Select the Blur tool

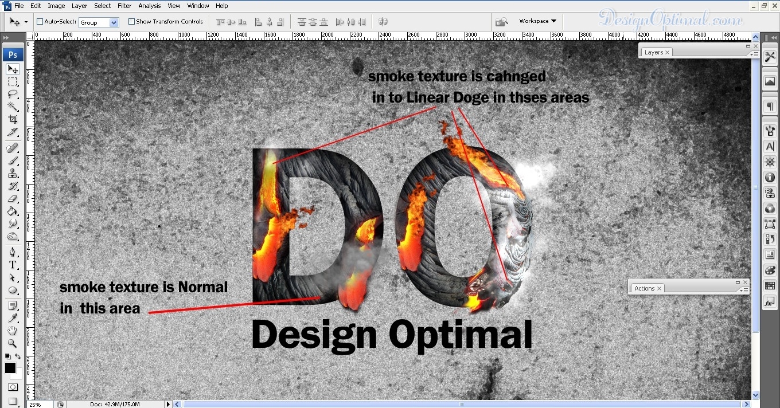13,224
